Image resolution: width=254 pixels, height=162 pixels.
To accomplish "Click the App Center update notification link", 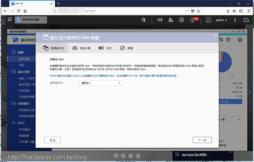I will pos(194,154).
